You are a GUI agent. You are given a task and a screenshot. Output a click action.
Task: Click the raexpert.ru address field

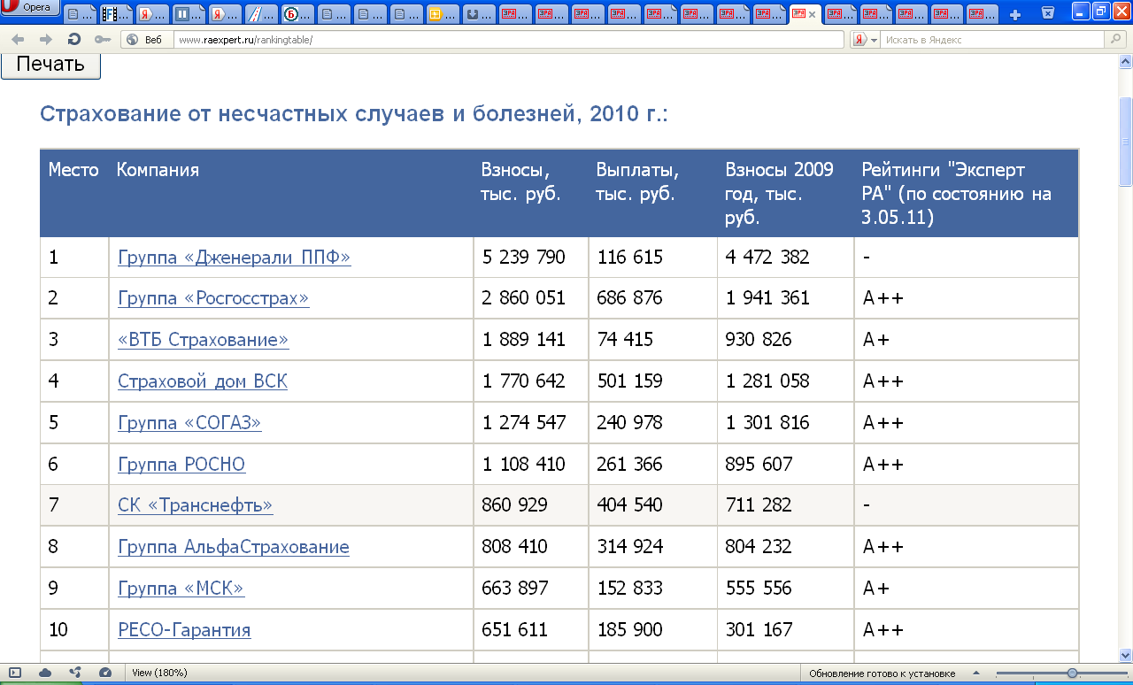(x=509, y=40)
